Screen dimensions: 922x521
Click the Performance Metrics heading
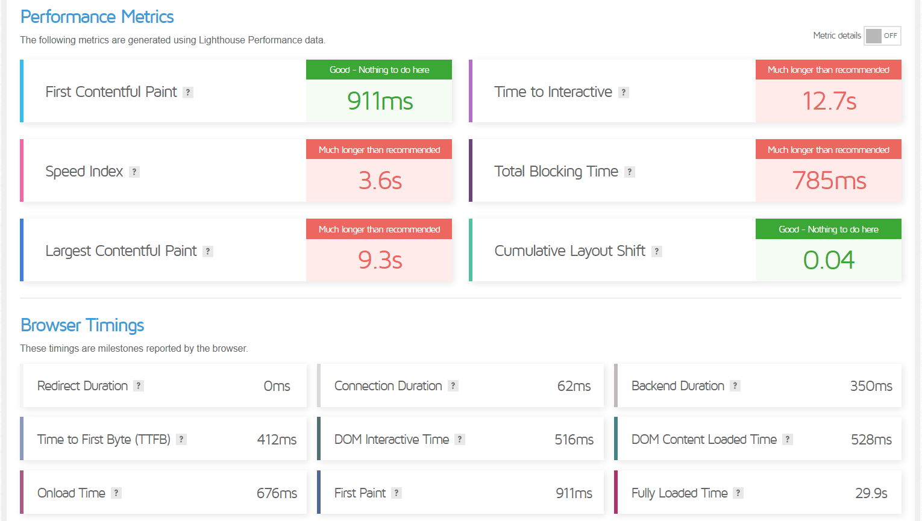click(x=97, y=17)
